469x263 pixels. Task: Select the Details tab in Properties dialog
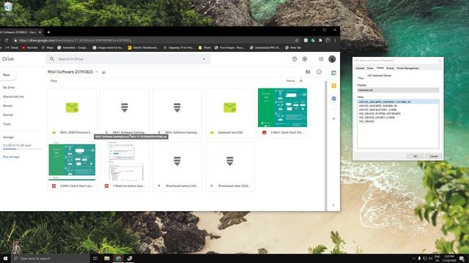[380, 68]
